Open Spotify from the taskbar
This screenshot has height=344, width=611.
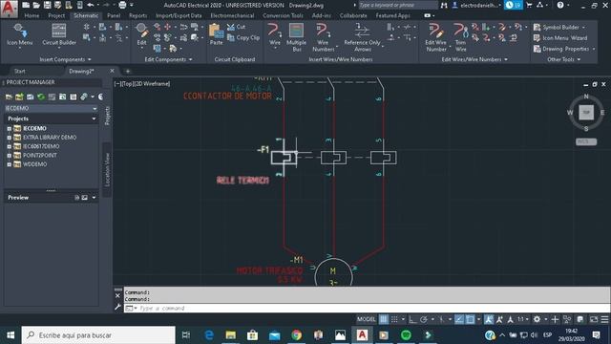pos(406,335)
